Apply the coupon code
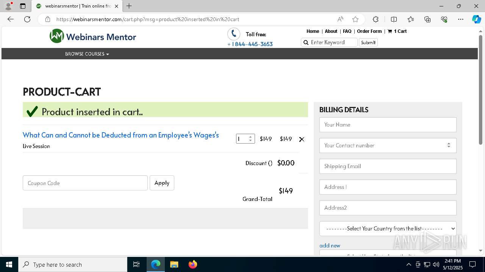The image size is (485, 272). [162, 183]
